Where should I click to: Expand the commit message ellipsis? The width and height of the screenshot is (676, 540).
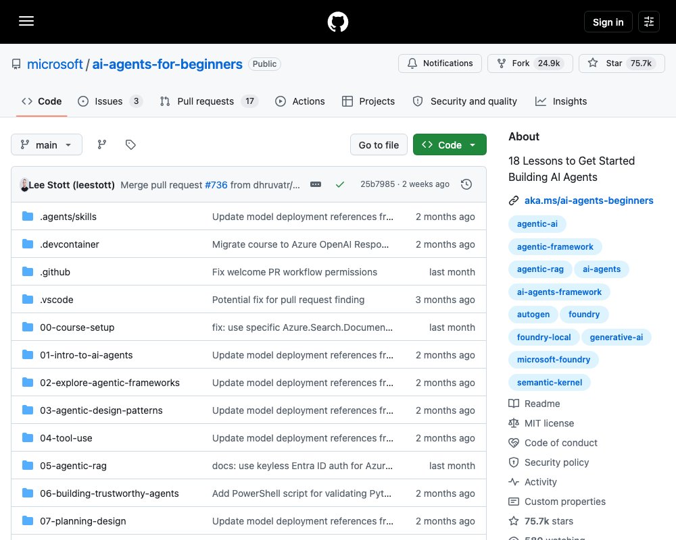pos(316,184)
